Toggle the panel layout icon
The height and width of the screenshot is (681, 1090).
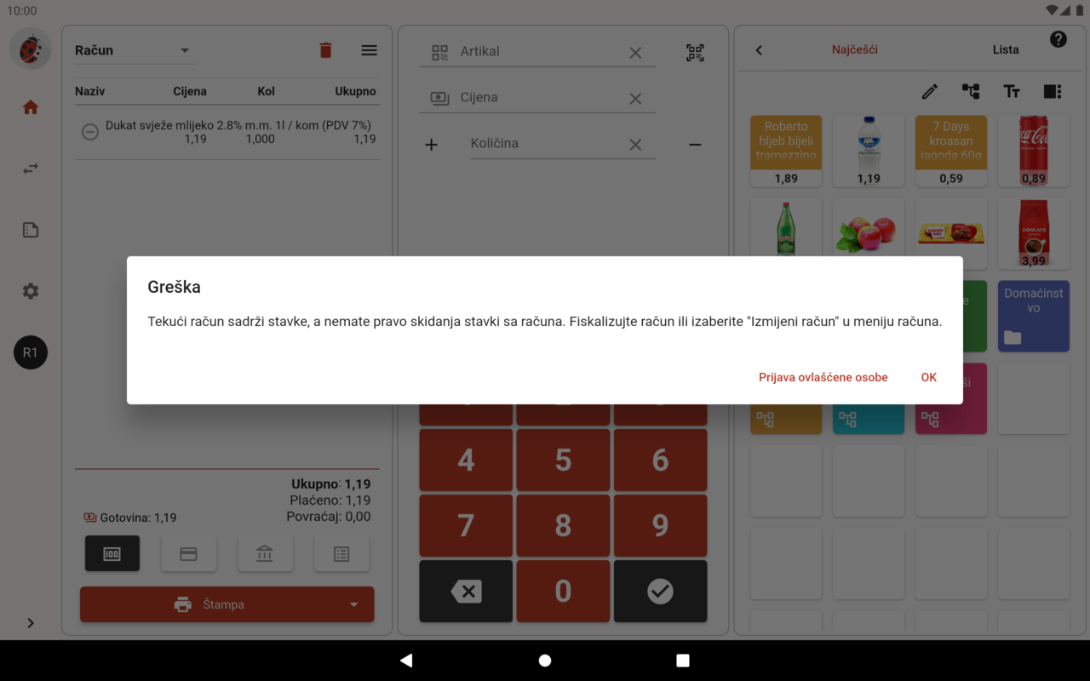click(1053, 91)
